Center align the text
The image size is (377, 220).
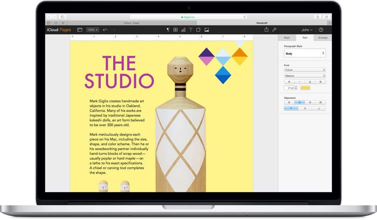point(300,102)
